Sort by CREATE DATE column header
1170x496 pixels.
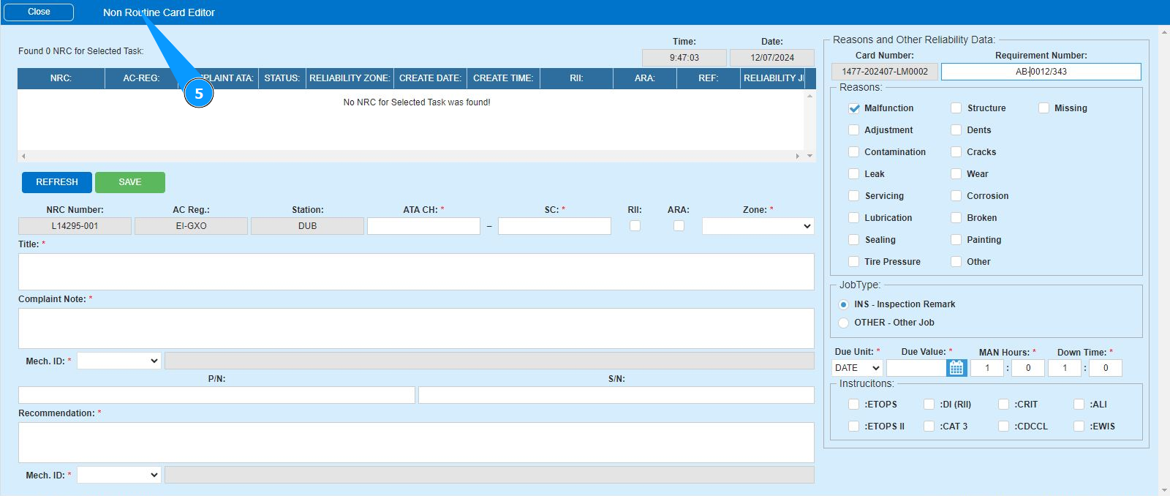coord(430,78)
